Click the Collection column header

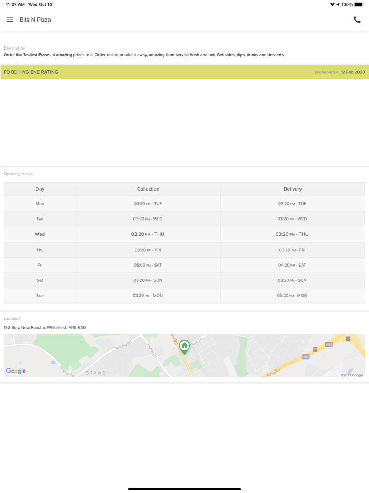tap(148, 189)
